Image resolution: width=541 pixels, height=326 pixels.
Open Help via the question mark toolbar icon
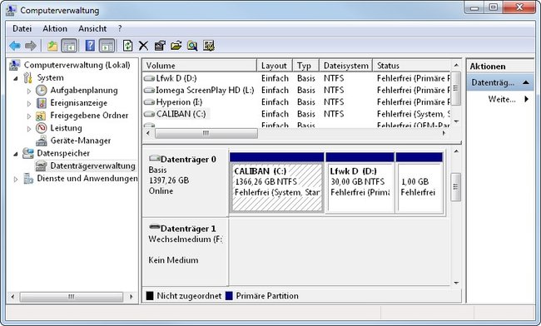pyautogui.click(x=90, y=46)
